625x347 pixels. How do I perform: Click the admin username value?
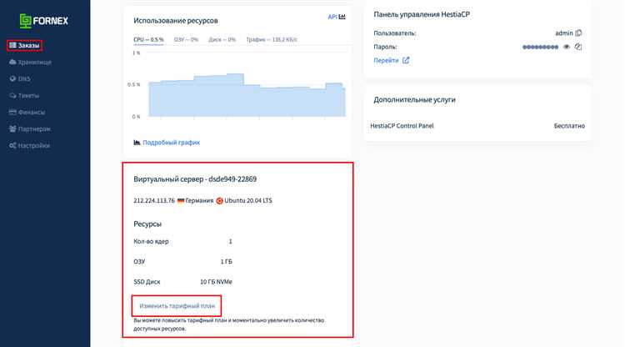(x=564, y=33)
